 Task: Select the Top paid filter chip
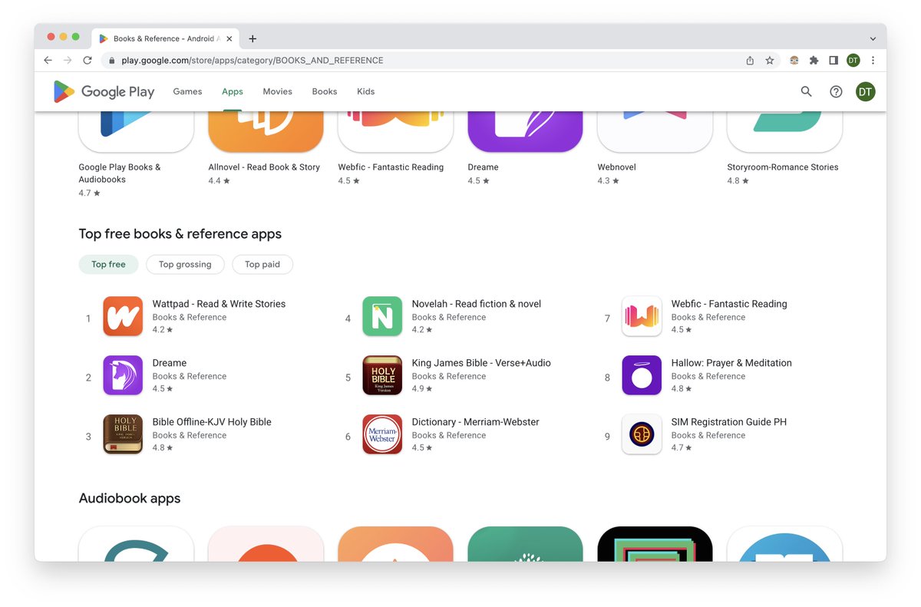[262, 264]
